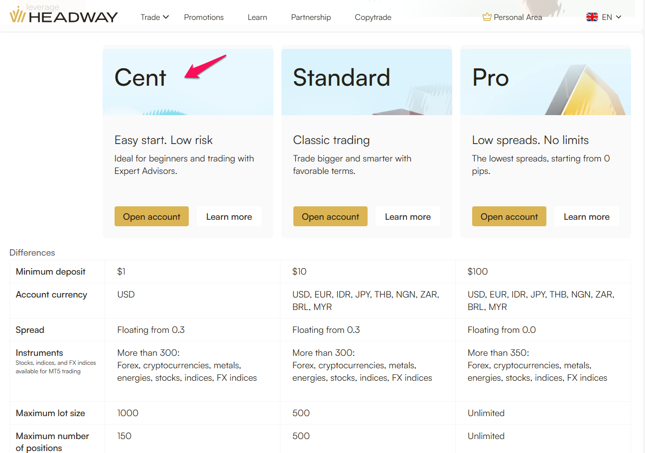Open the EN language selector
This screenshot has height=453, width=645.
point(612,17)
